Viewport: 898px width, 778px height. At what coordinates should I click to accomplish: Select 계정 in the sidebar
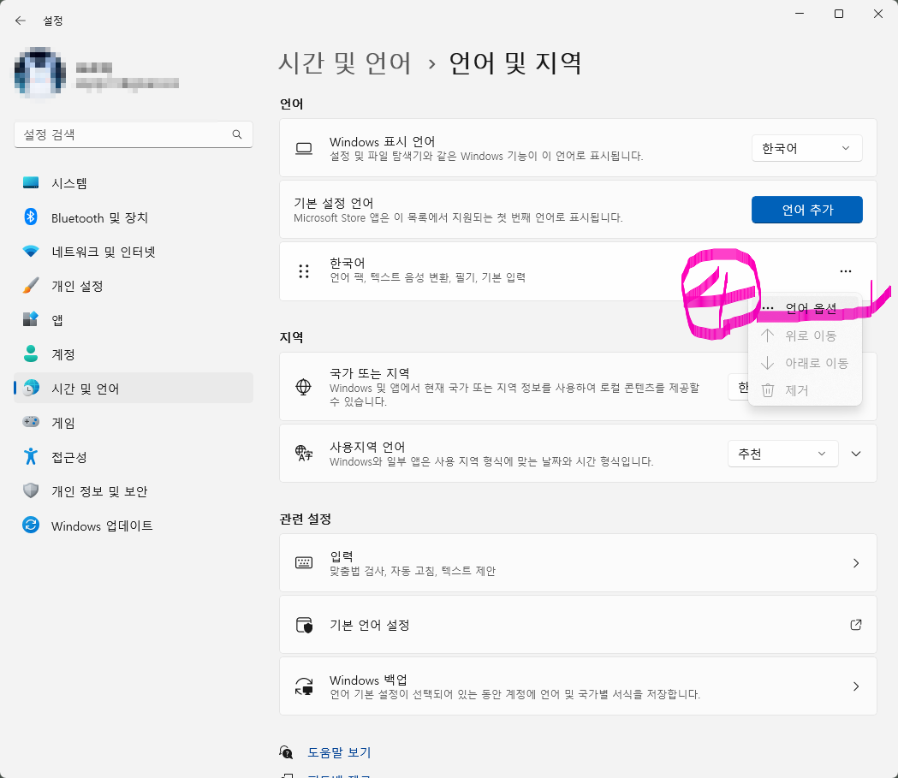[x=134, y=354]
